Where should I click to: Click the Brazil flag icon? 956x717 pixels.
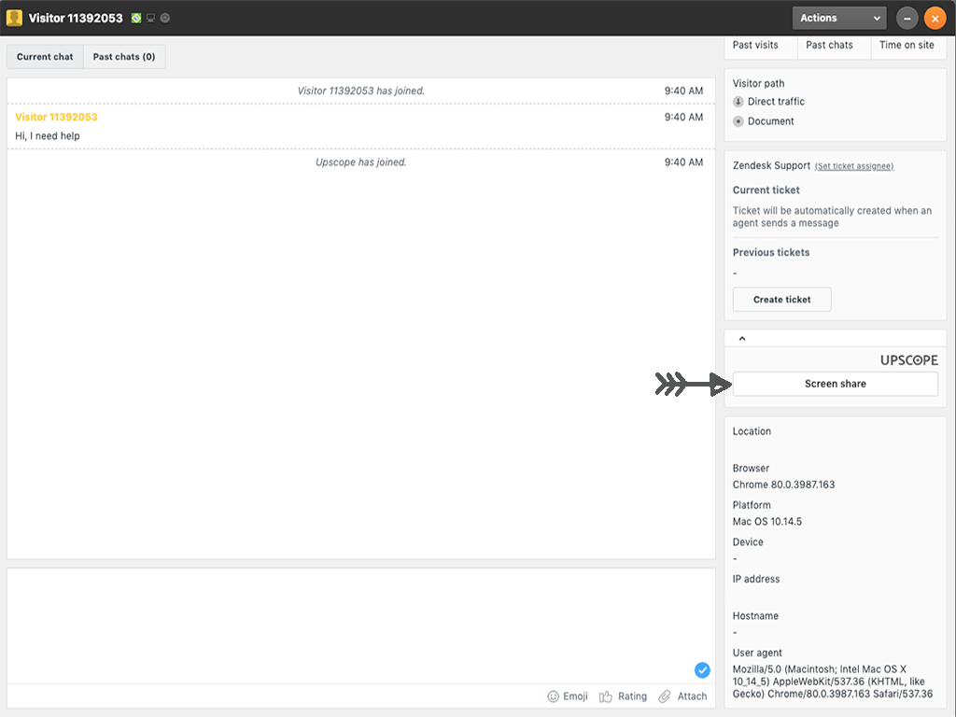tap(136, 19)
